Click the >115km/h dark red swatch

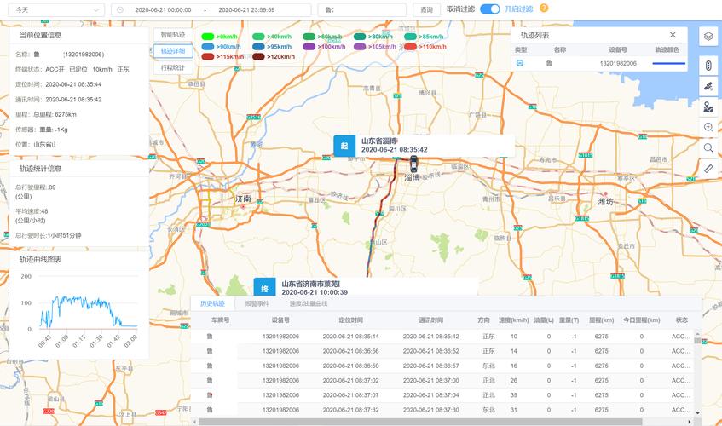(x=208, y=56)
